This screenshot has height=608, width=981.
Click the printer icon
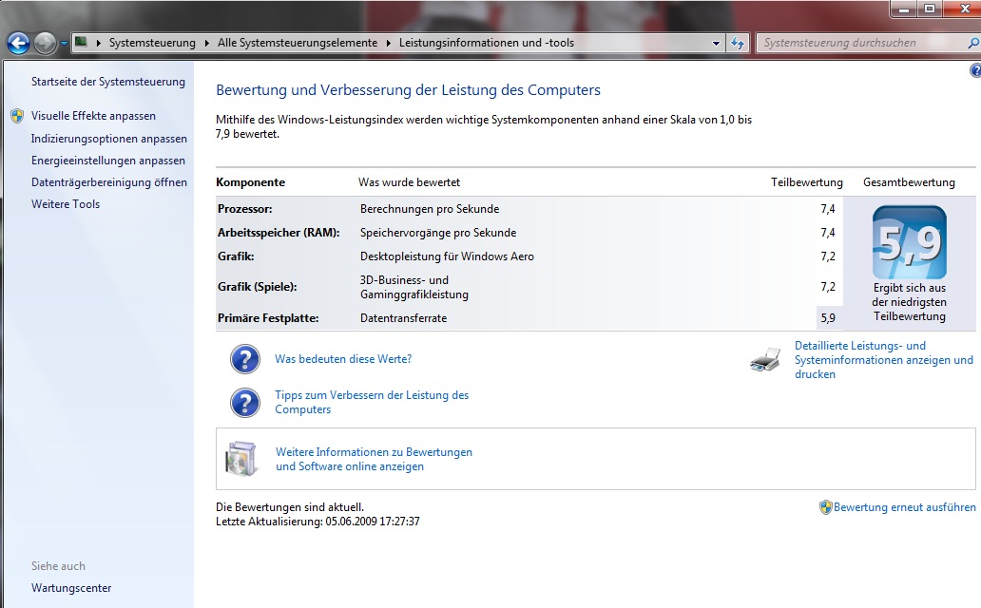pos(765,360)
